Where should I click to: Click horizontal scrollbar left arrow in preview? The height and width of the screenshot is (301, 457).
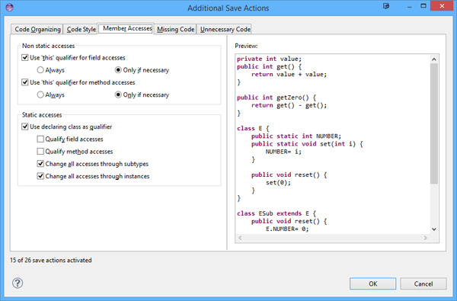point(240,238)
